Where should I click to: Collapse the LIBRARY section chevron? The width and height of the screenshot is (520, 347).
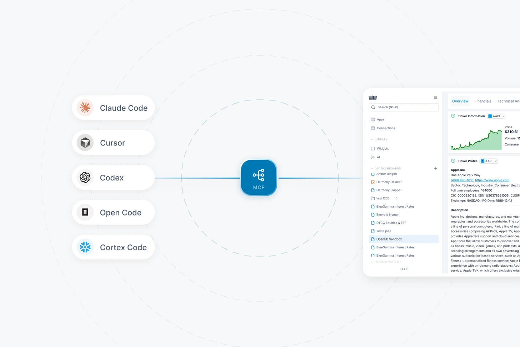coord(372,139)
